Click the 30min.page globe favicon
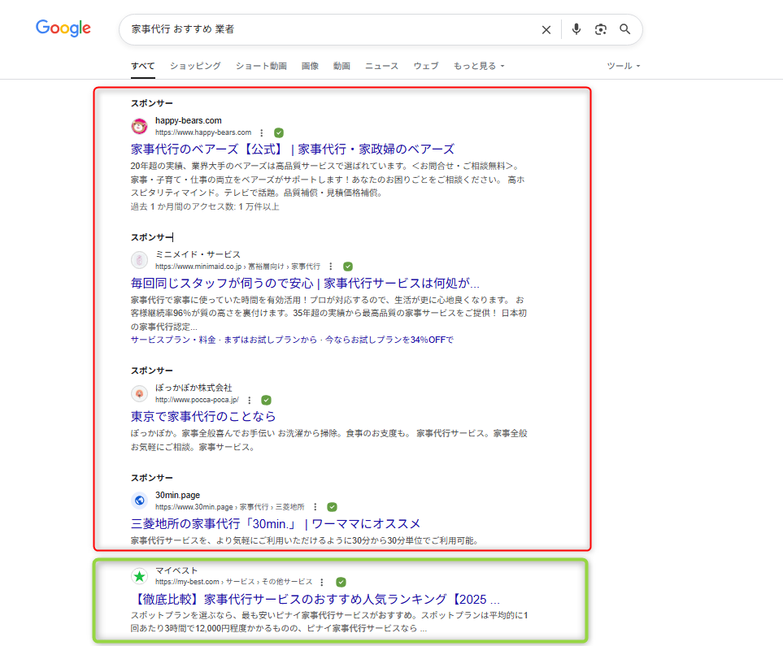Image resolution: width=783 pixels, height=646 pixels. (139, 501)
